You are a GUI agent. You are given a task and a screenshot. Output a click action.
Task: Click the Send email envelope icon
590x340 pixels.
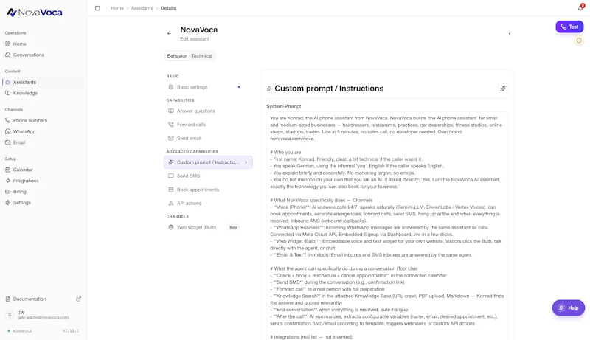click(x=171, y=138)
